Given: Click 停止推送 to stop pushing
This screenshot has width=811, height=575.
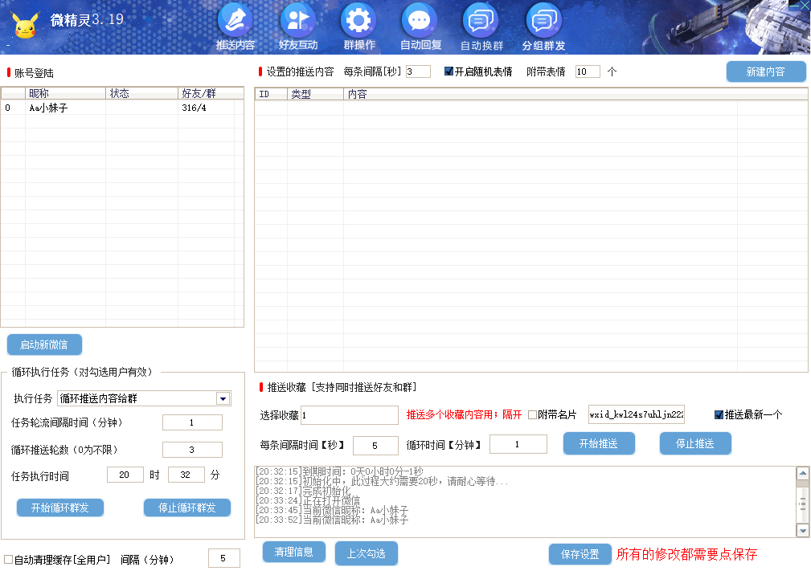Looking at the screenshot, I should 694,442.
